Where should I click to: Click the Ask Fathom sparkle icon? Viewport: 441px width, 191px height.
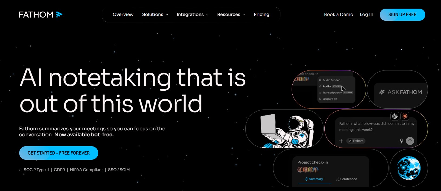tap(382, 92)
